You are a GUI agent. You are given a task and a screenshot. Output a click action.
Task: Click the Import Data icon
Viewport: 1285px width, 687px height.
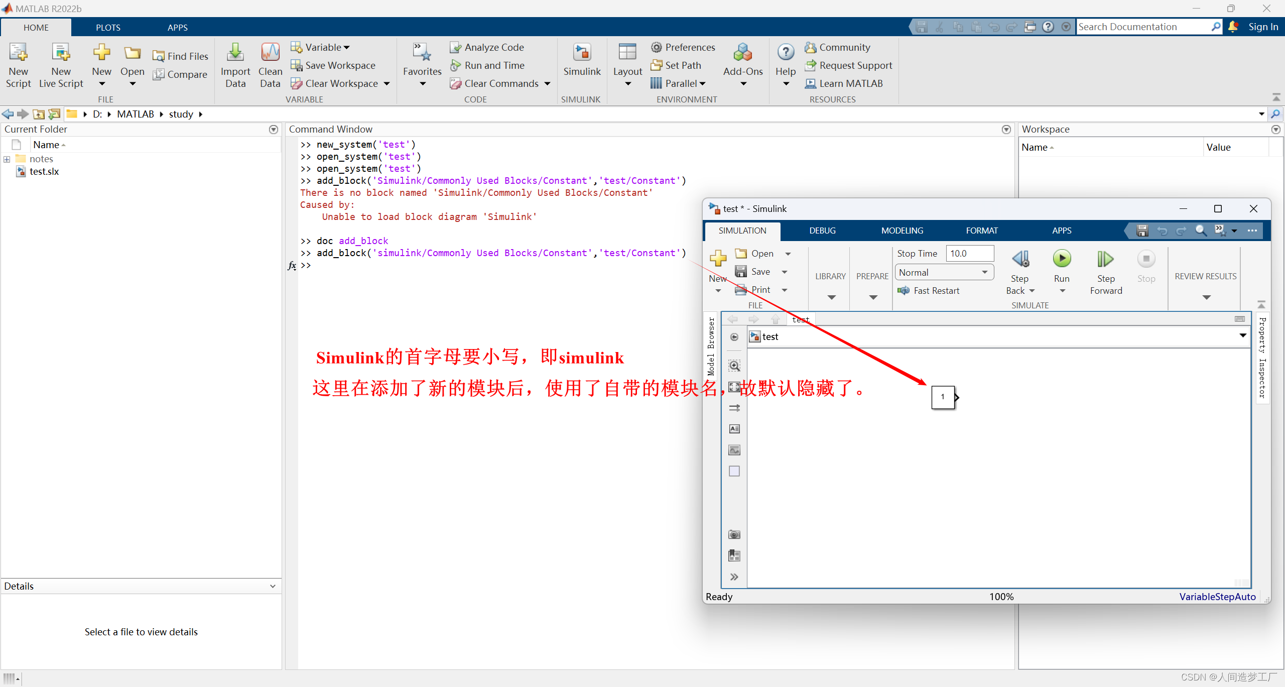tap(235, 53)
